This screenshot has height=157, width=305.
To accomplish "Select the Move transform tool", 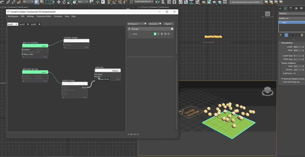I will click(59, 2).
